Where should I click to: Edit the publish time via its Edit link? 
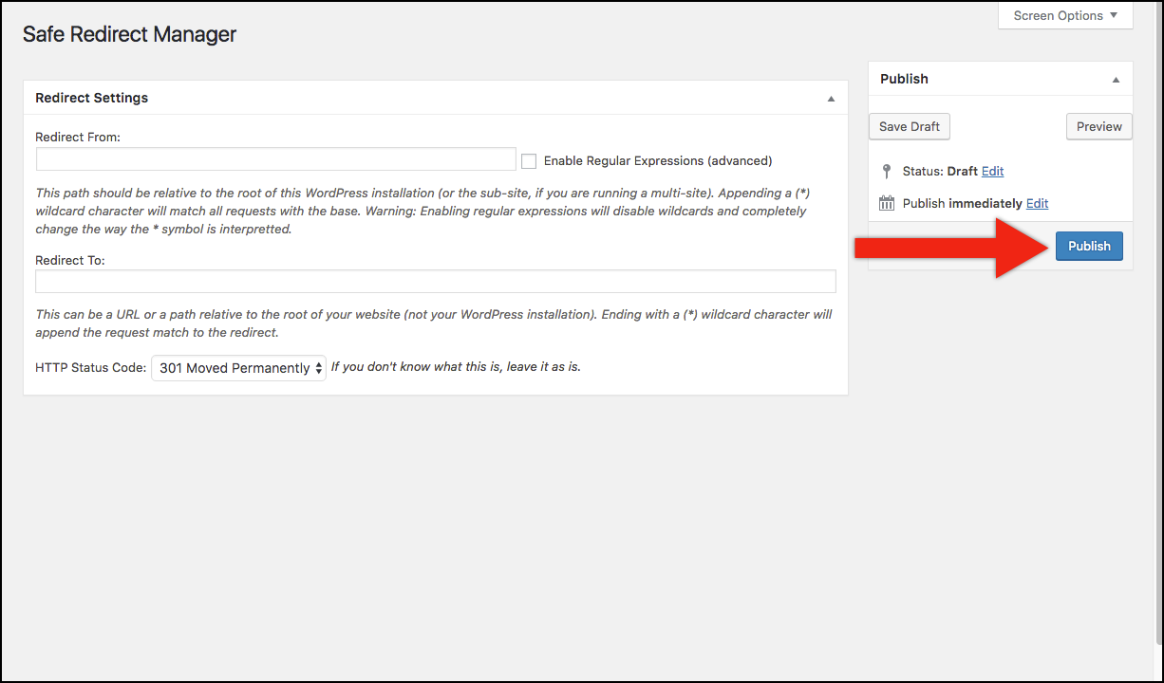pos(1037,203)
